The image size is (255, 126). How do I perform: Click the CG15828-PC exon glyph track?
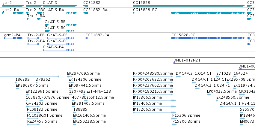208,38
